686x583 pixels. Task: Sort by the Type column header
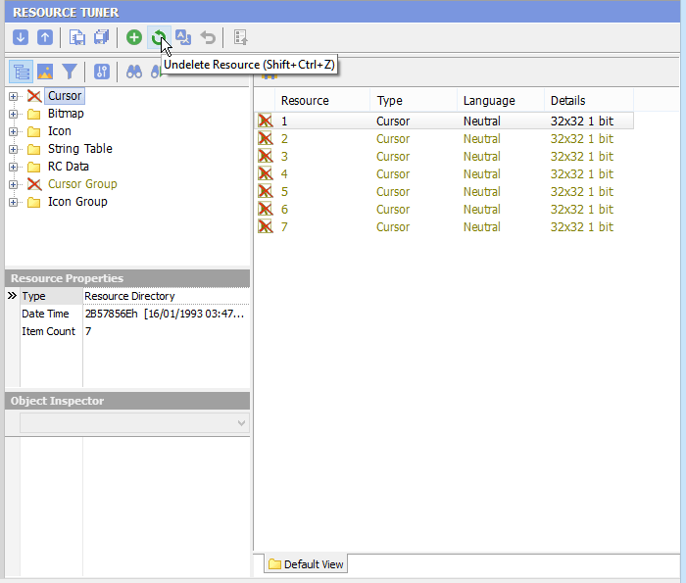414,101
